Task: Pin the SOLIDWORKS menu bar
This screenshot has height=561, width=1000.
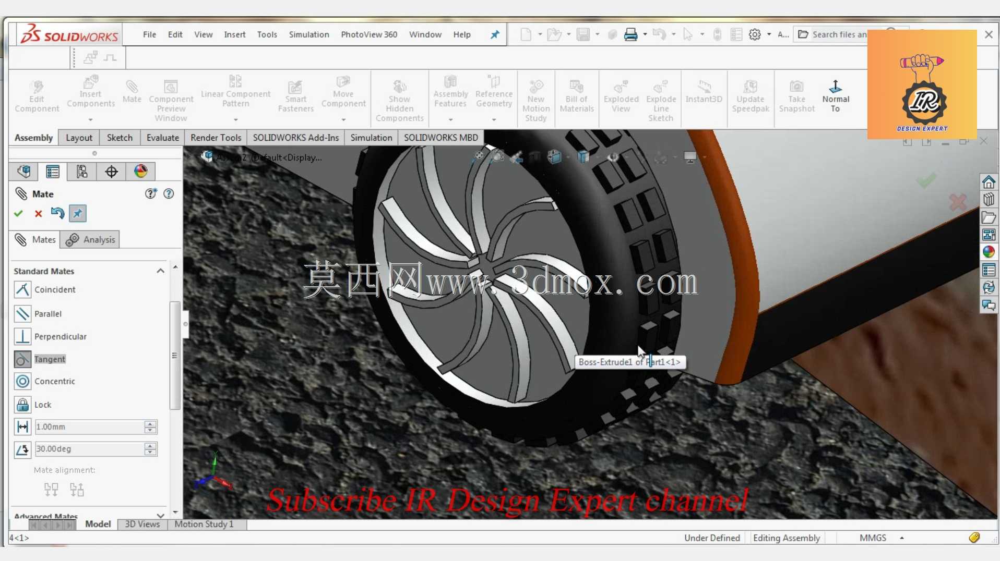Action: point(494,34)
